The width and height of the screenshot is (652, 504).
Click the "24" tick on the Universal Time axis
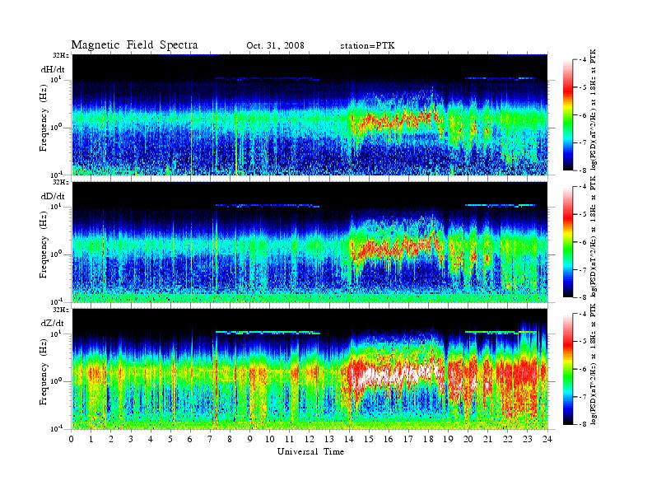pos(547,439)
